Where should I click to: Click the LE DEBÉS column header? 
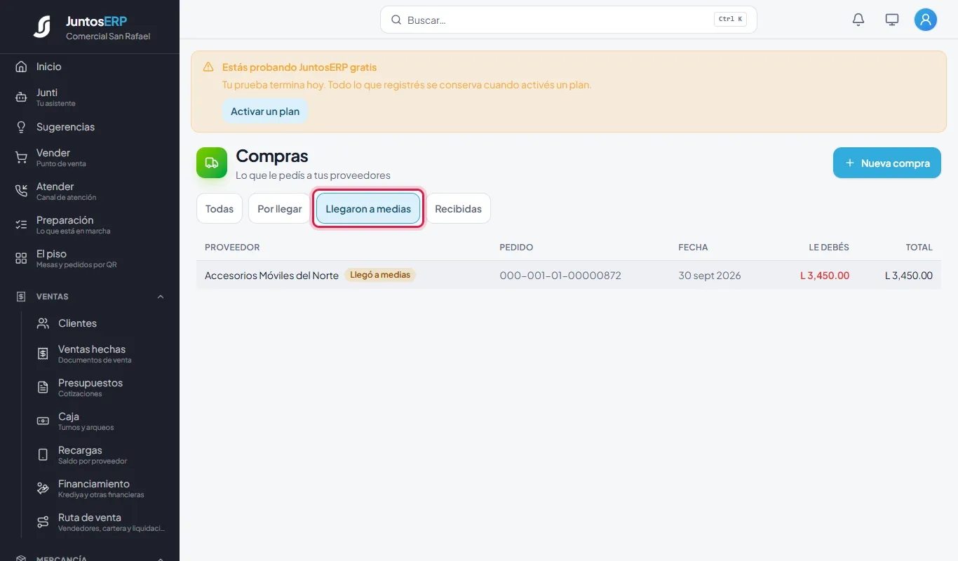pyautogui.click(x=829, y=247)
